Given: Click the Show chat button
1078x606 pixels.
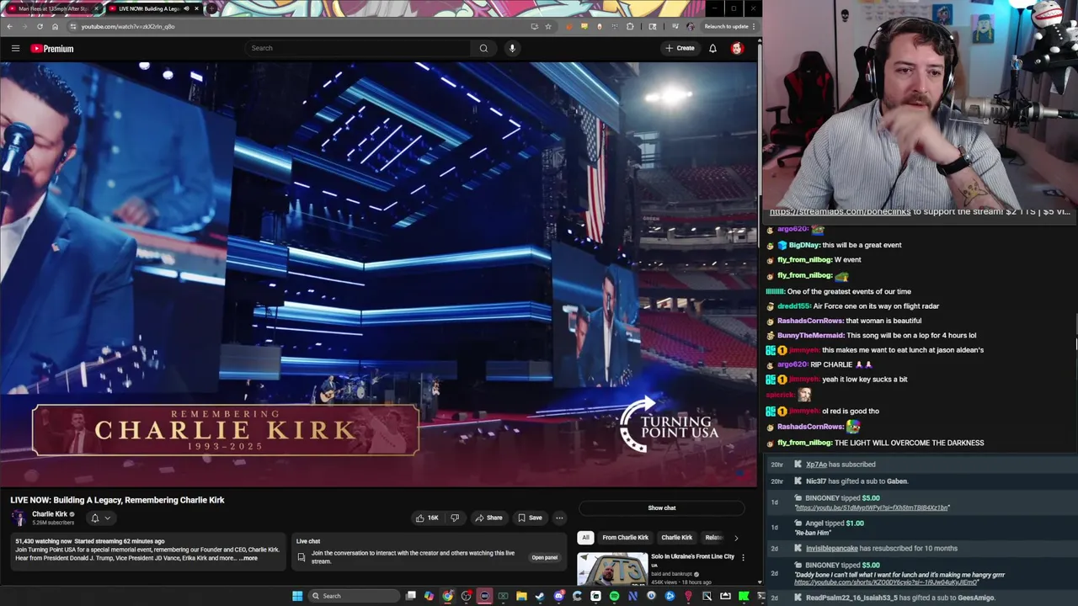Looking at the screenshot, I should (662, 508).
